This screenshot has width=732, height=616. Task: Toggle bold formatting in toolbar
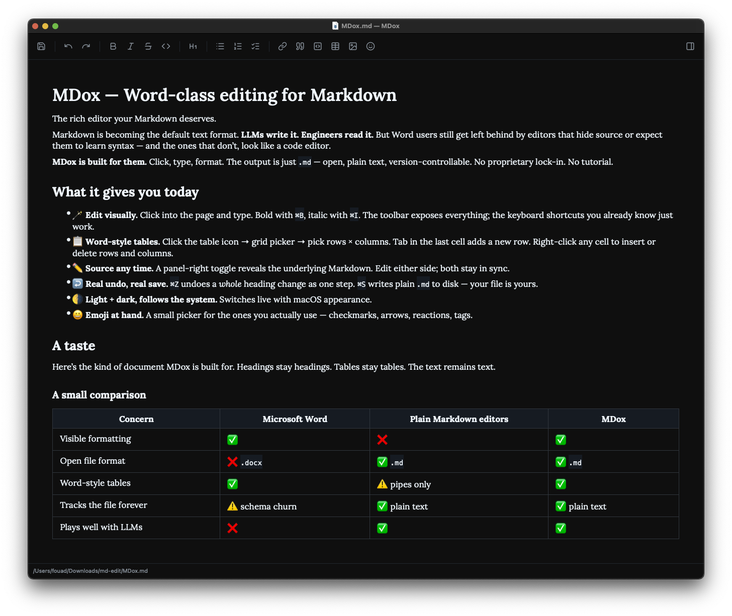pyautogui.click(x=113, y=46)
